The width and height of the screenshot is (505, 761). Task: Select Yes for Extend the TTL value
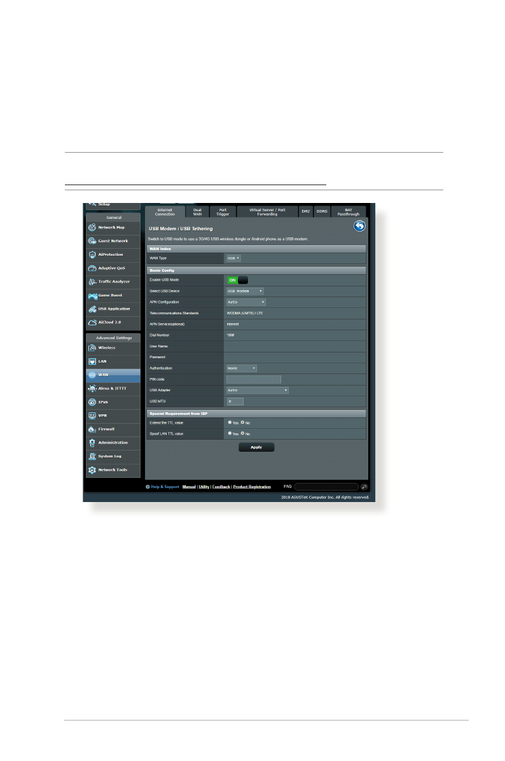point(230,422)
